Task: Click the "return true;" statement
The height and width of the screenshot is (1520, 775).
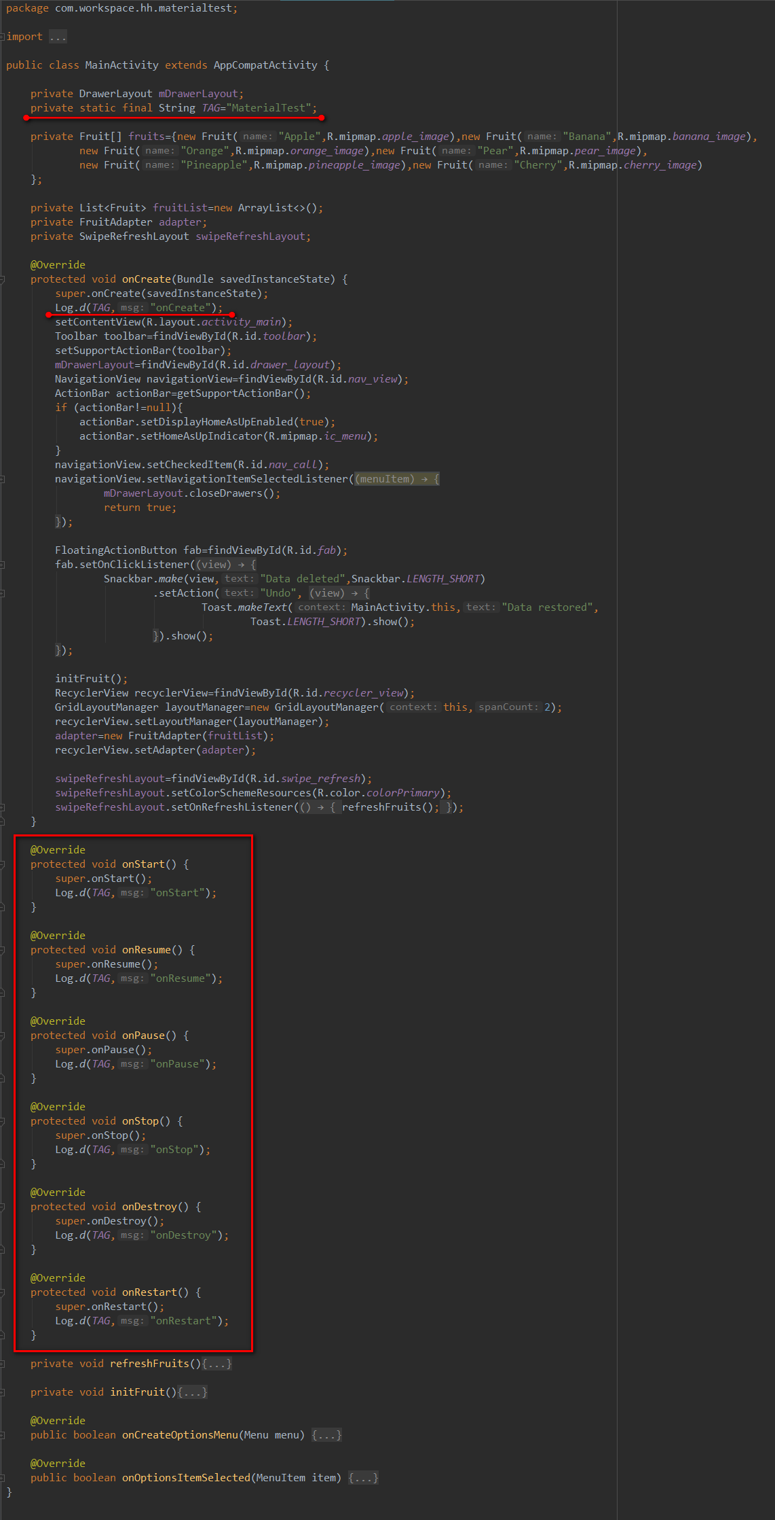Action: point(140,508)
